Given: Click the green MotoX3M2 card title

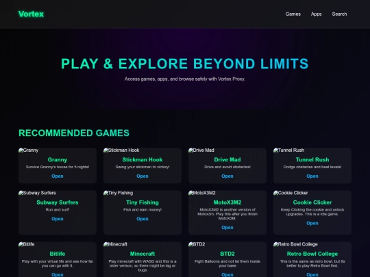Looking at the screenshot, I should click(227, 202).
